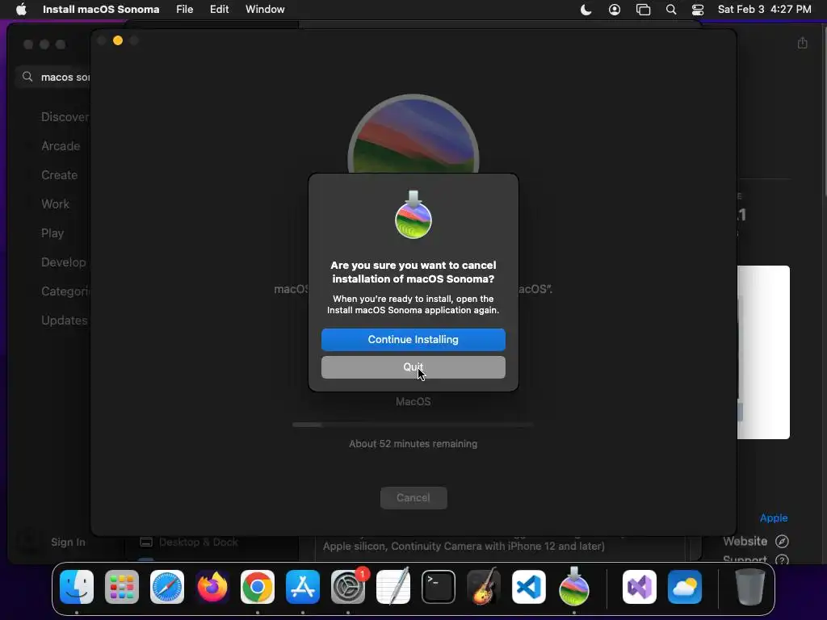The height and width of the screenshot is (620, 827).
Task: Launch Safari from the Dock
Action: pos(167,587)
